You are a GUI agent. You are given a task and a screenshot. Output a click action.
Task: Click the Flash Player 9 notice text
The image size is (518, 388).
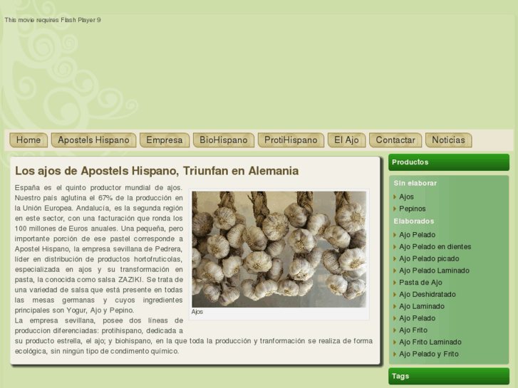(53, 20)
